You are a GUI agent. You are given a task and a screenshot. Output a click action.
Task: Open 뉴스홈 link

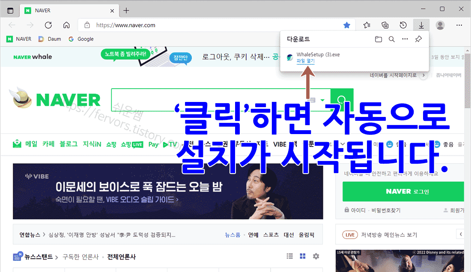point(233,235)
